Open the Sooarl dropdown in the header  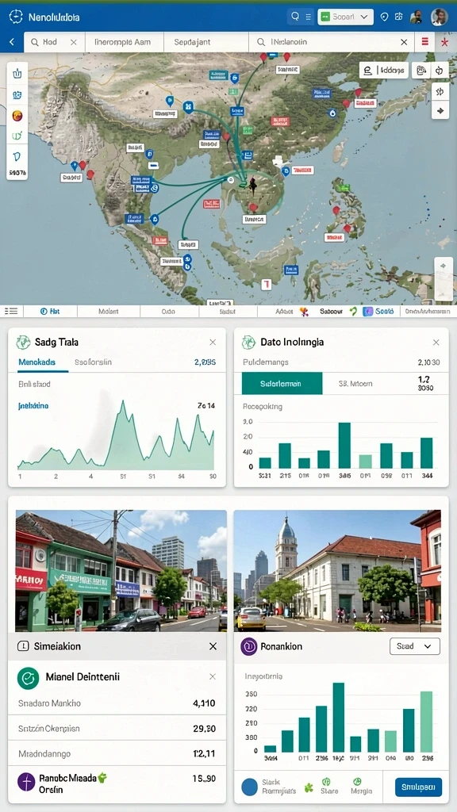pos(345,17)
